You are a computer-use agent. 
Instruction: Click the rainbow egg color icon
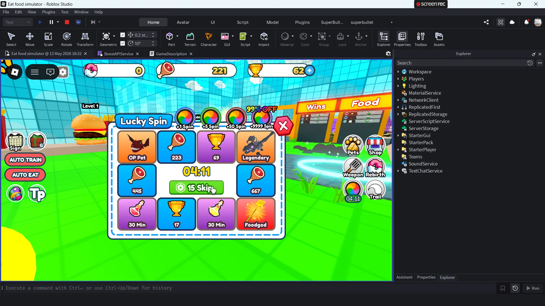15,194
